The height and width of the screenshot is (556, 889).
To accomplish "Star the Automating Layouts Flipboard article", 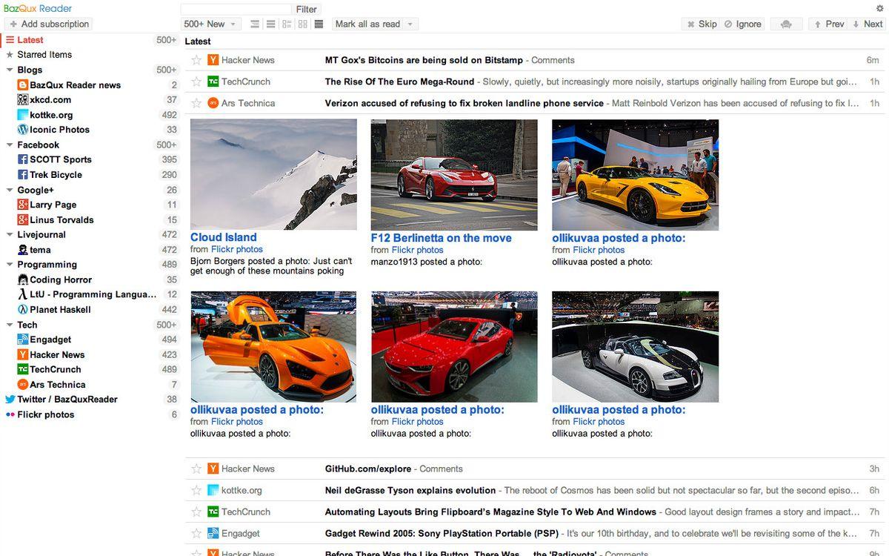I will (x=196, y=512).
